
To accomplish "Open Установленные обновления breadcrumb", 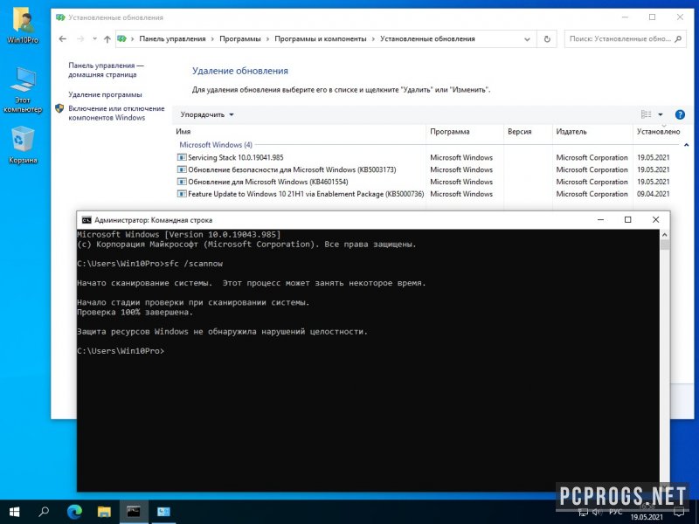I will pos(427,38).
